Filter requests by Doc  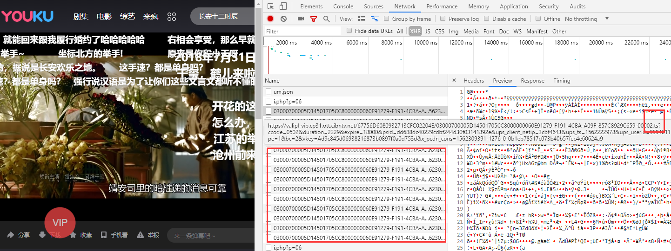point(504,32)
